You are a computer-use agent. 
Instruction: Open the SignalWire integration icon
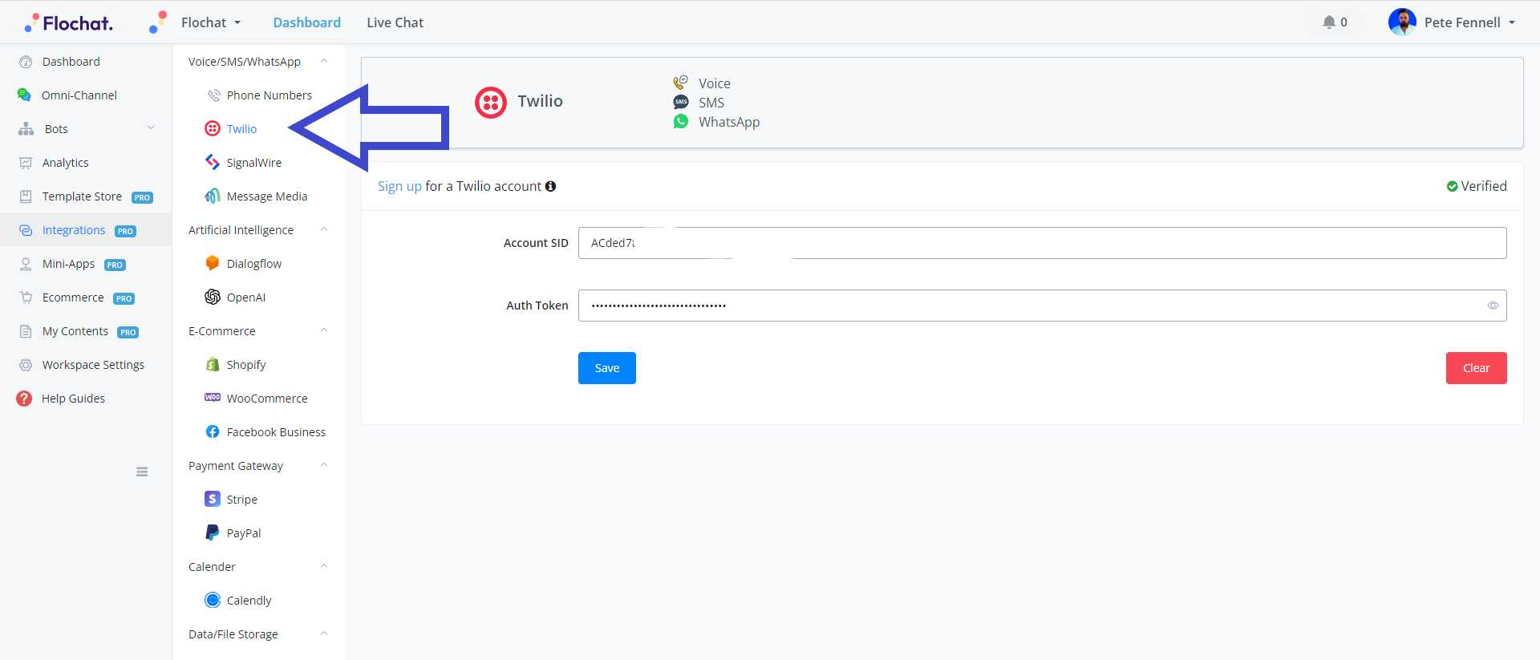point(213,163)
